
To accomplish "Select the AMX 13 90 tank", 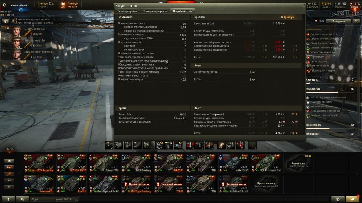I will (234, 163).
